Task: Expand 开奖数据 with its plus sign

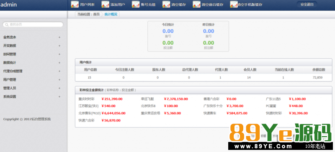Action: point(59,46)
